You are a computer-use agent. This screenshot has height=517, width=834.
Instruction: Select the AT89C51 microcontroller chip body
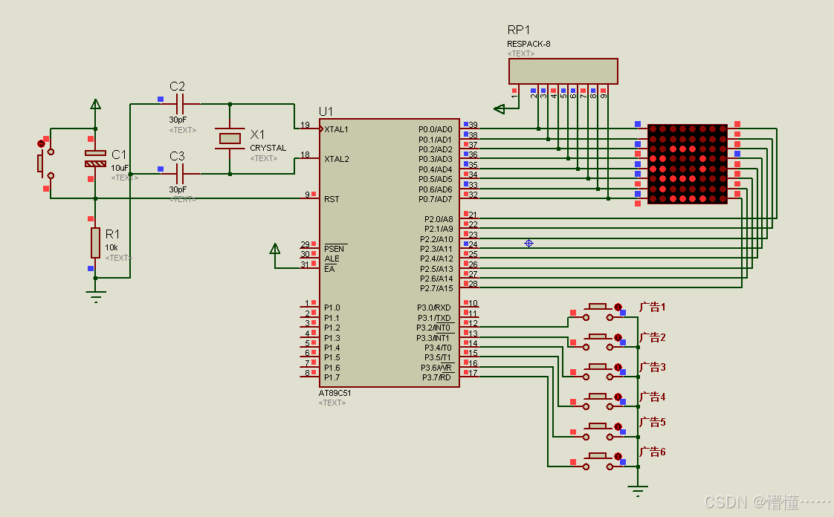coord(389,253)
